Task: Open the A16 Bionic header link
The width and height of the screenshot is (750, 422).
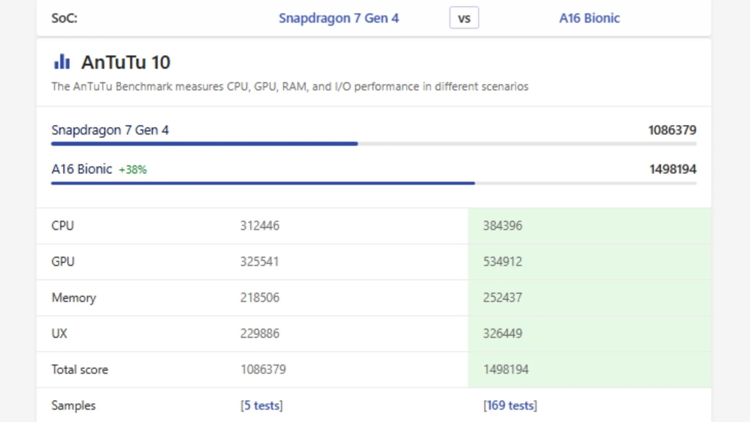Action: point(589,18)
